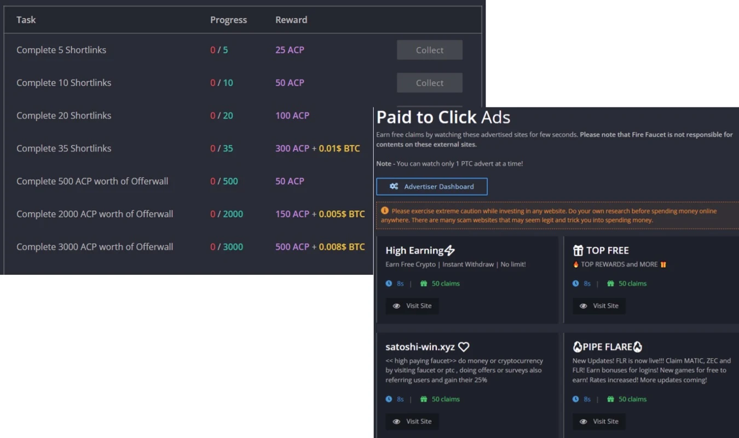Image resolution: width=739 pixels, height=438 pixels.
Task: Select the Complete 35 Shortlinks task name
Action: coord(63,148)
